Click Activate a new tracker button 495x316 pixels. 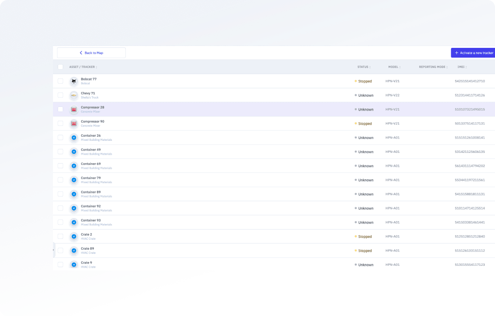pyautogui.click(x=473, y=53)
